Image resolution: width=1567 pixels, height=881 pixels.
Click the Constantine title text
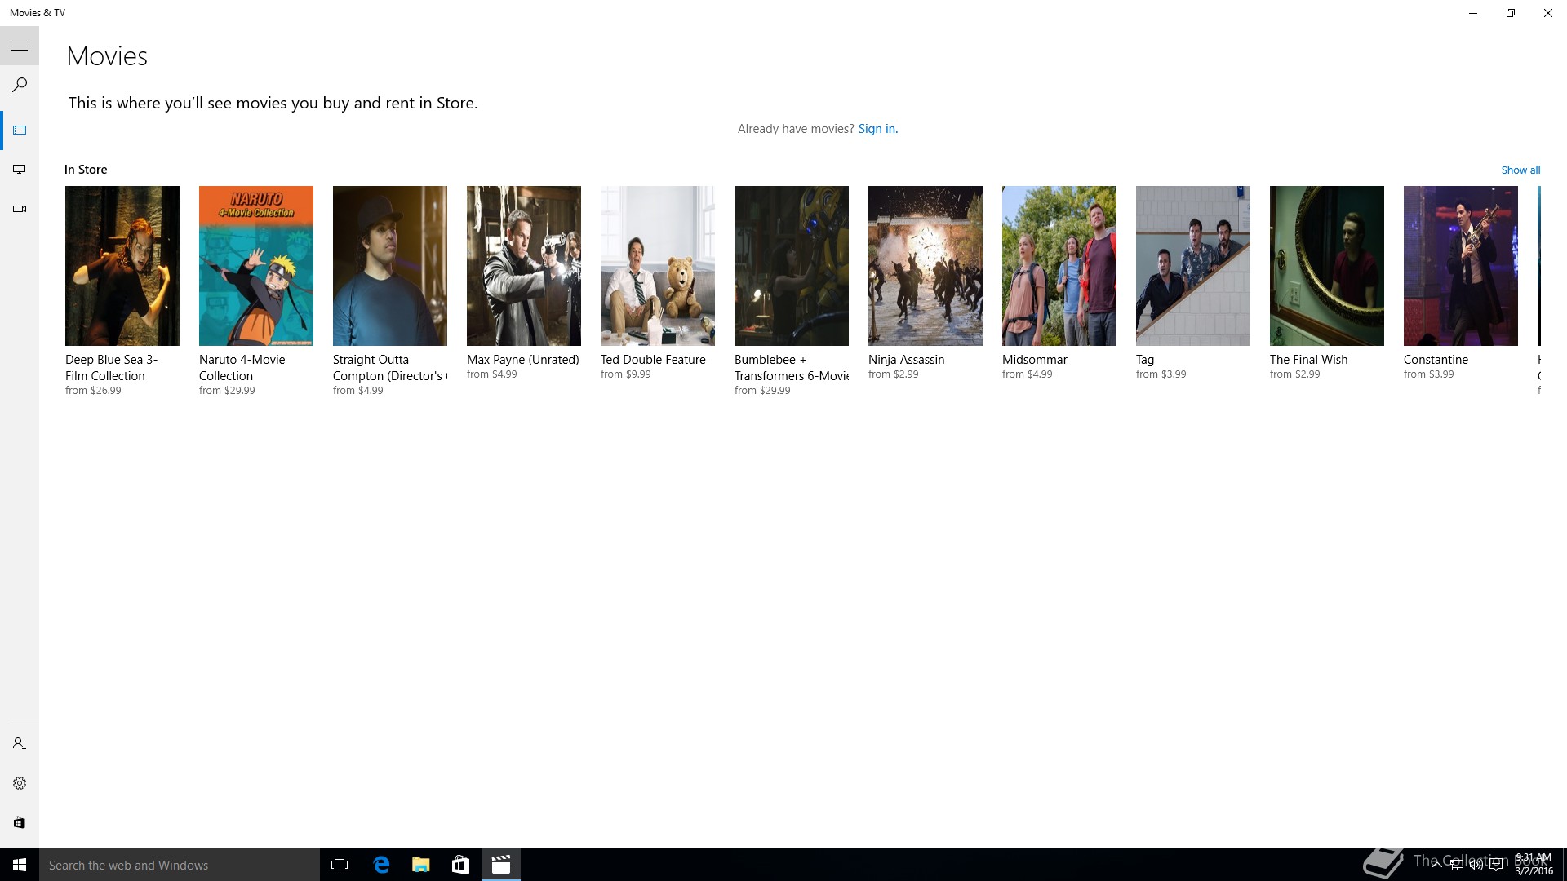click(x=1436, y=360)
